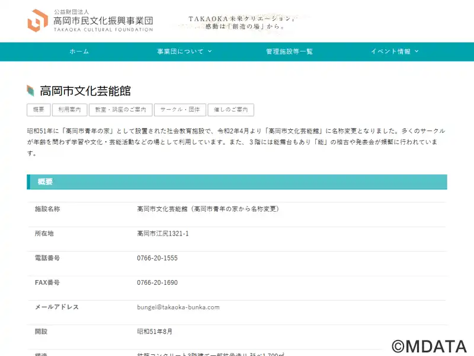The height and width of the screenshot is (356, 474).
Task: Expand the chevron arrow beside 事業団について
Action: point(210,52)
